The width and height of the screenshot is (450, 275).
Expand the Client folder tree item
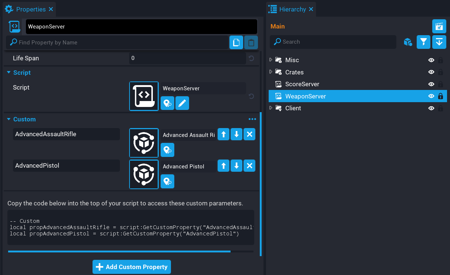click(x=271, y=108)
